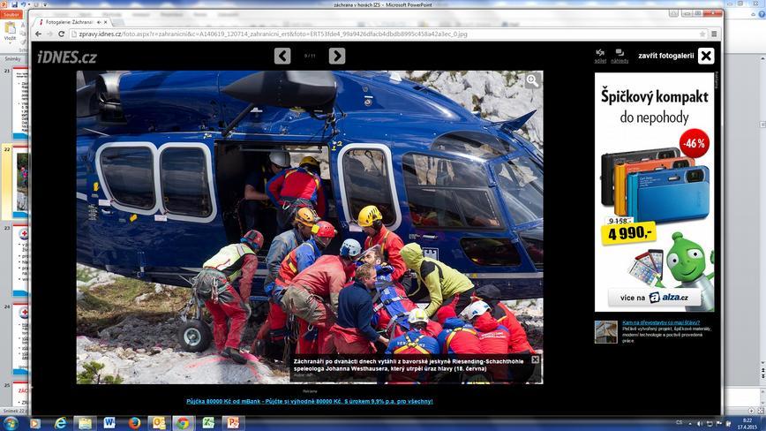Click the magnifier icon on the photo
This screenshot has height=431, width=766.
(x=532, y=81)
